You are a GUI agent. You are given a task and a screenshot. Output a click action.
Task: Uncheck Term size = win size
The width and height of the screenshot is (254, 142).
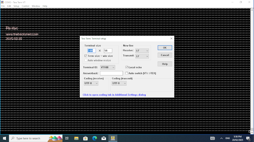(86, 56)
